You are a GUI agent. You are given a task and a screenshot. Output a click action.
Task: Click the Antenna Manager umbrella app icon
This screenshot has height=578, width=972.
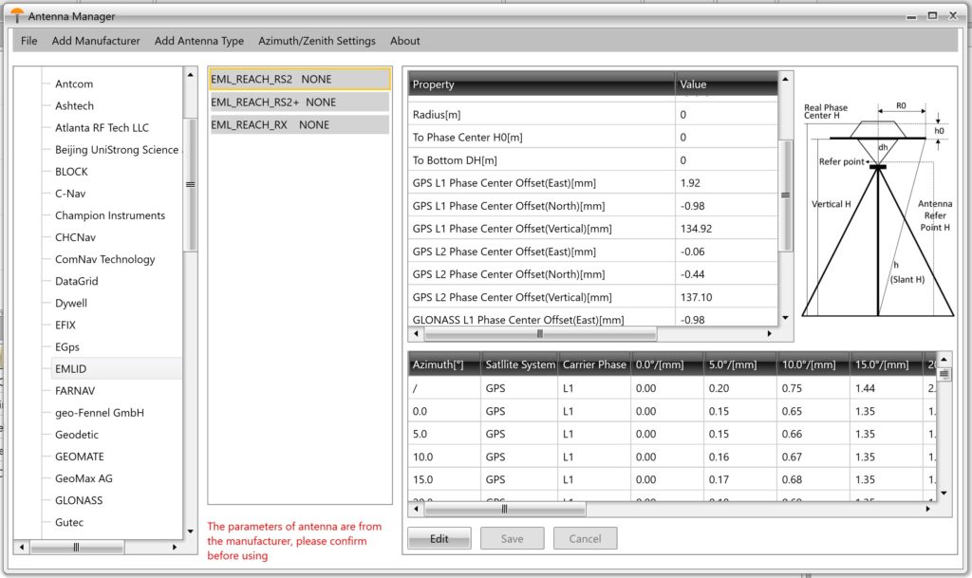click(x=17, y=15)
